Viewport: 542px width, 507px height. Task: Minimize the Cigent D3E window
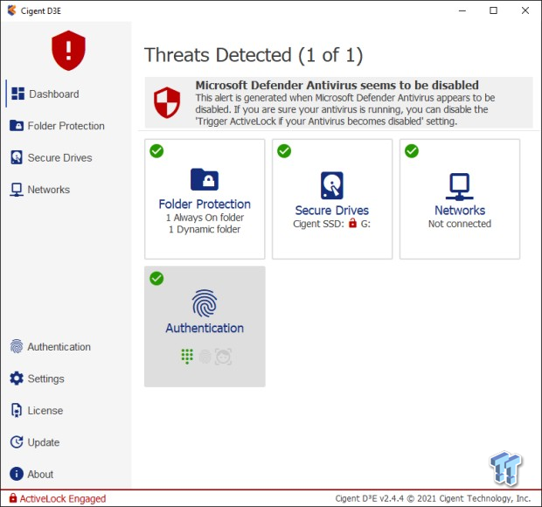tap(462, 10)
